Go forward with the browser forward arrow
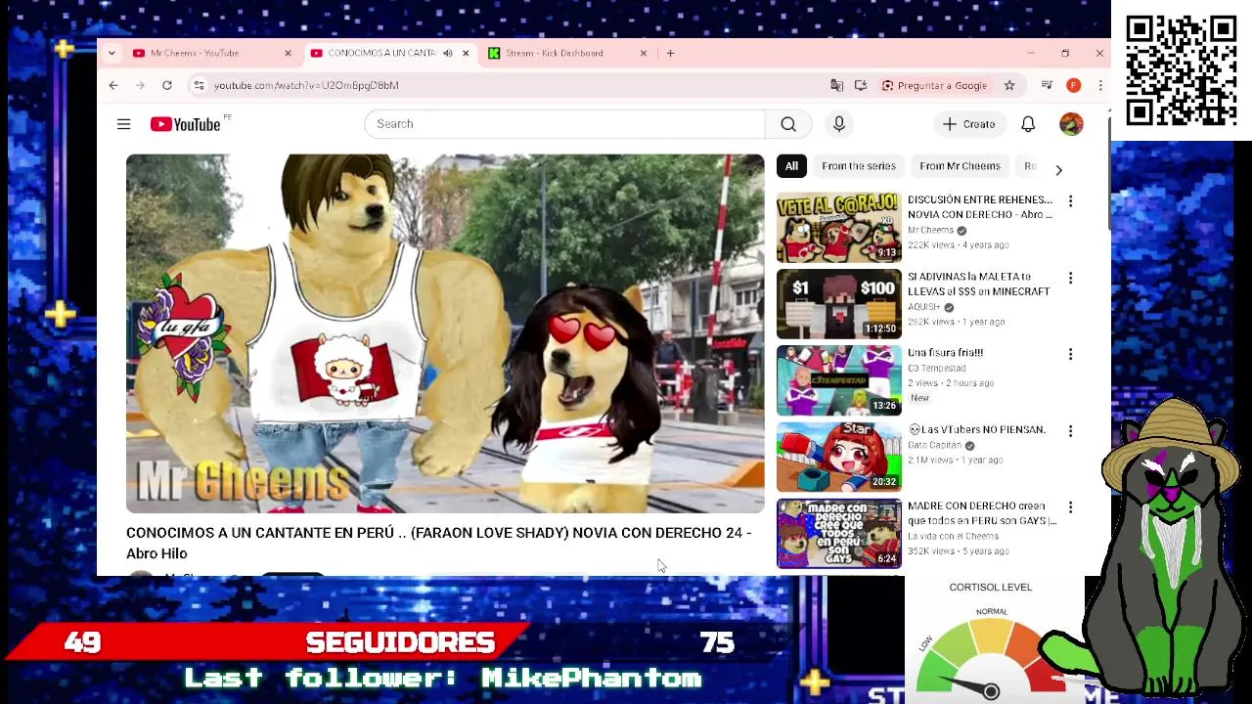 [140, 85]
